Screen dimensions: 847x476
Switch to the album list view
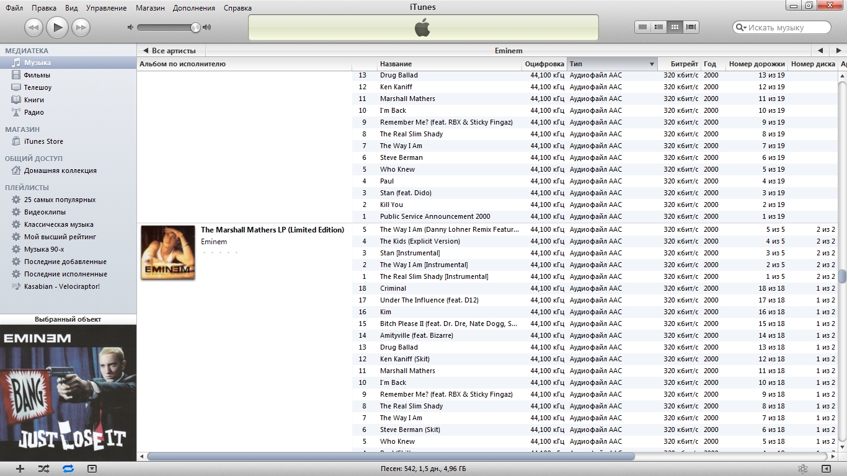point(659,27)
